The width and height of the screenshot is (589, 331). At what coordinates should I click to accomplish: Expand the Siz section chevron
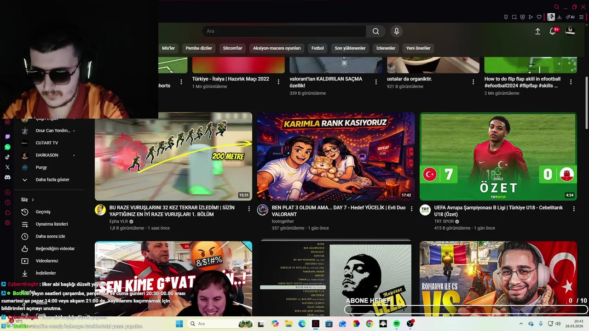33,200
